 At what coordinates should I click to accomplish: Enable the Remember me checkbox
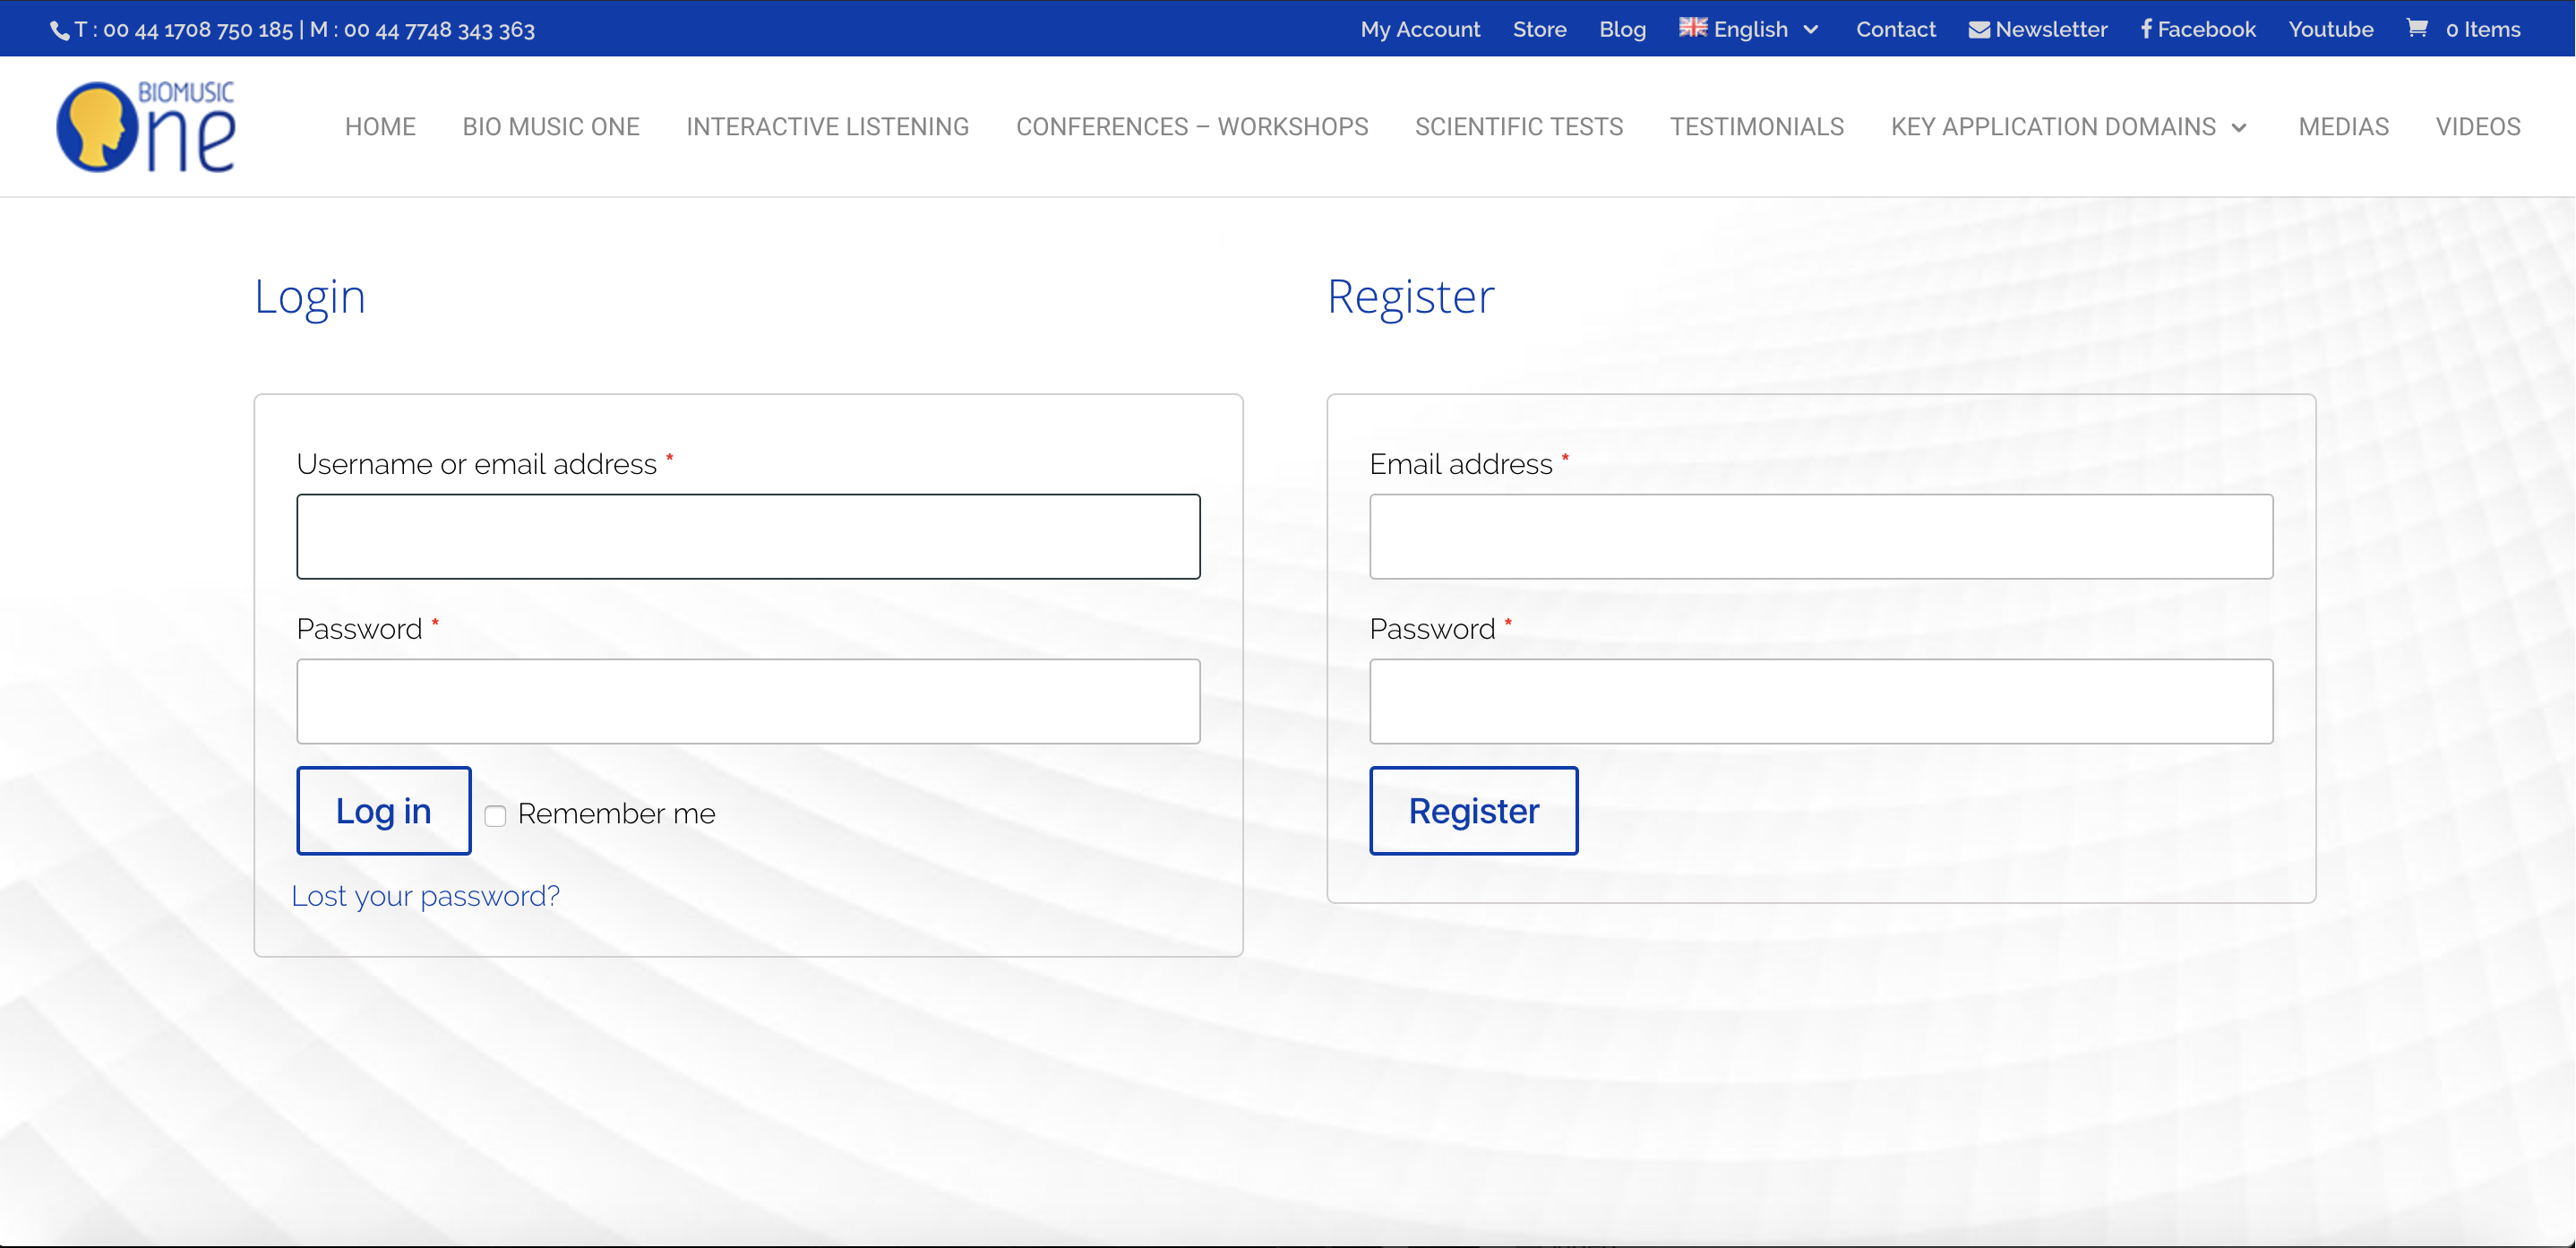495,815
